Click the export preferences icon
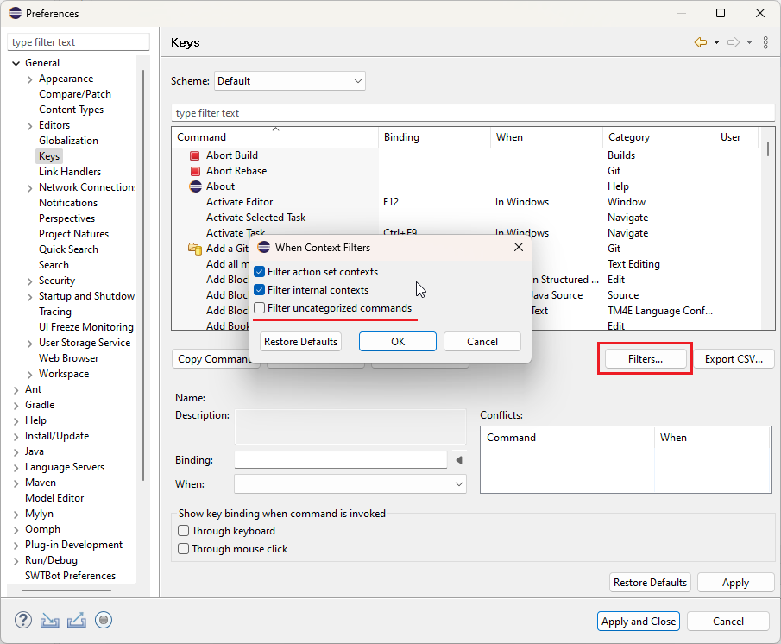The height and width of the screenshot is (644, 781). pos(77,620)
